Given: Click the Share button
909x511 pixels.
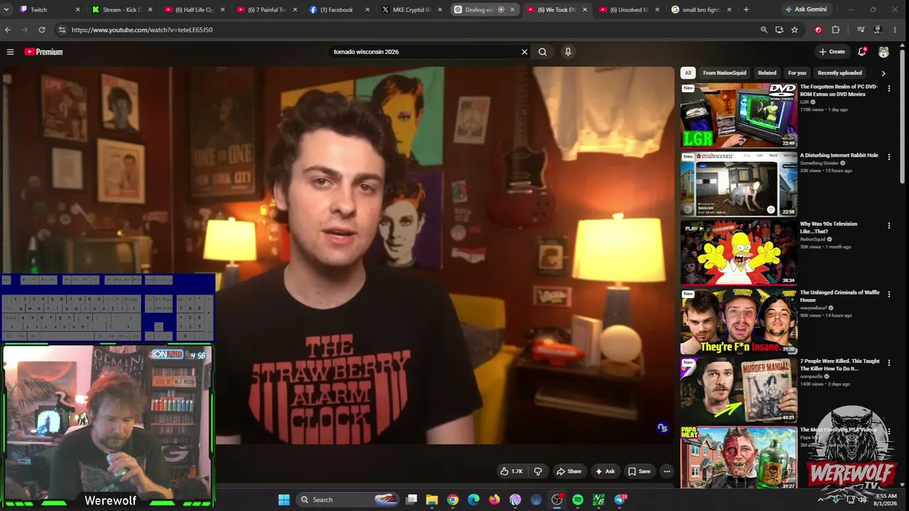Looking at the screenshot, I should pyautogui.click(x=569, y=471).
